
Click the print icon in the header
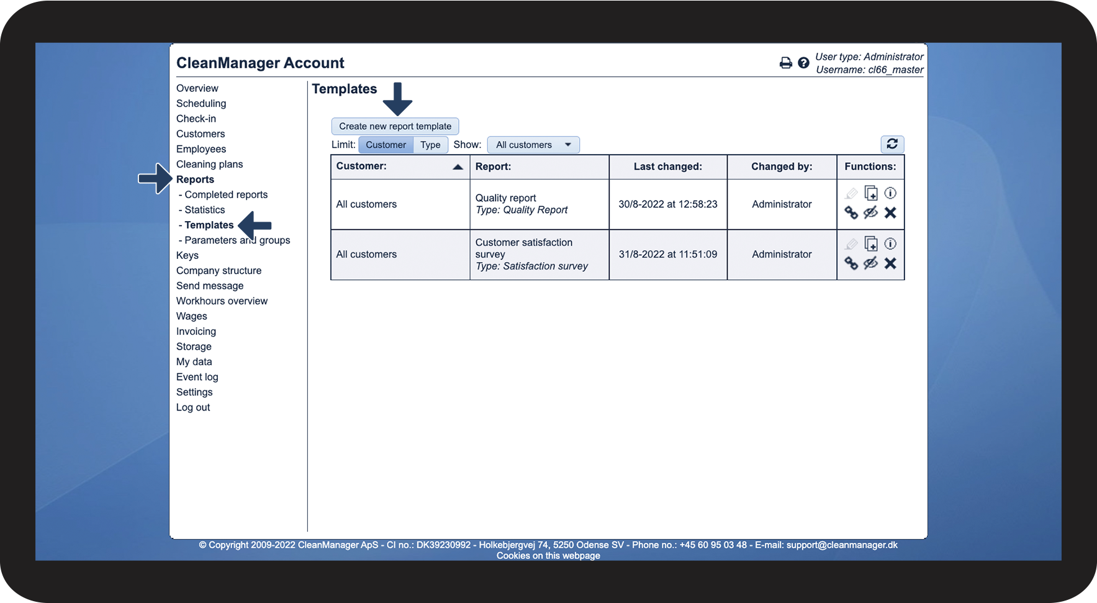786,63
